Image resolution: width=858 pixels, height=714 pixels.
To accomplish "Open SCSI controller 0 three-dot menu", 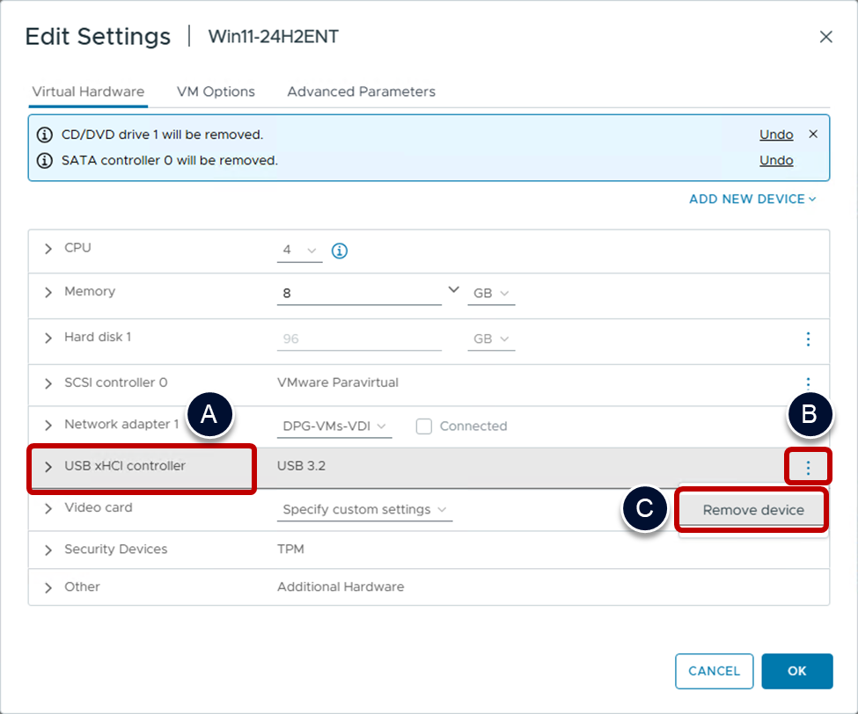I will click(808, 383).
